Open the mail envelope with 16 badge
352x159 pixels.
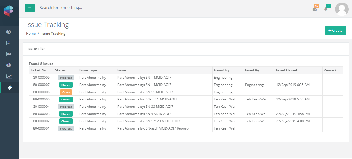point(315,9)
